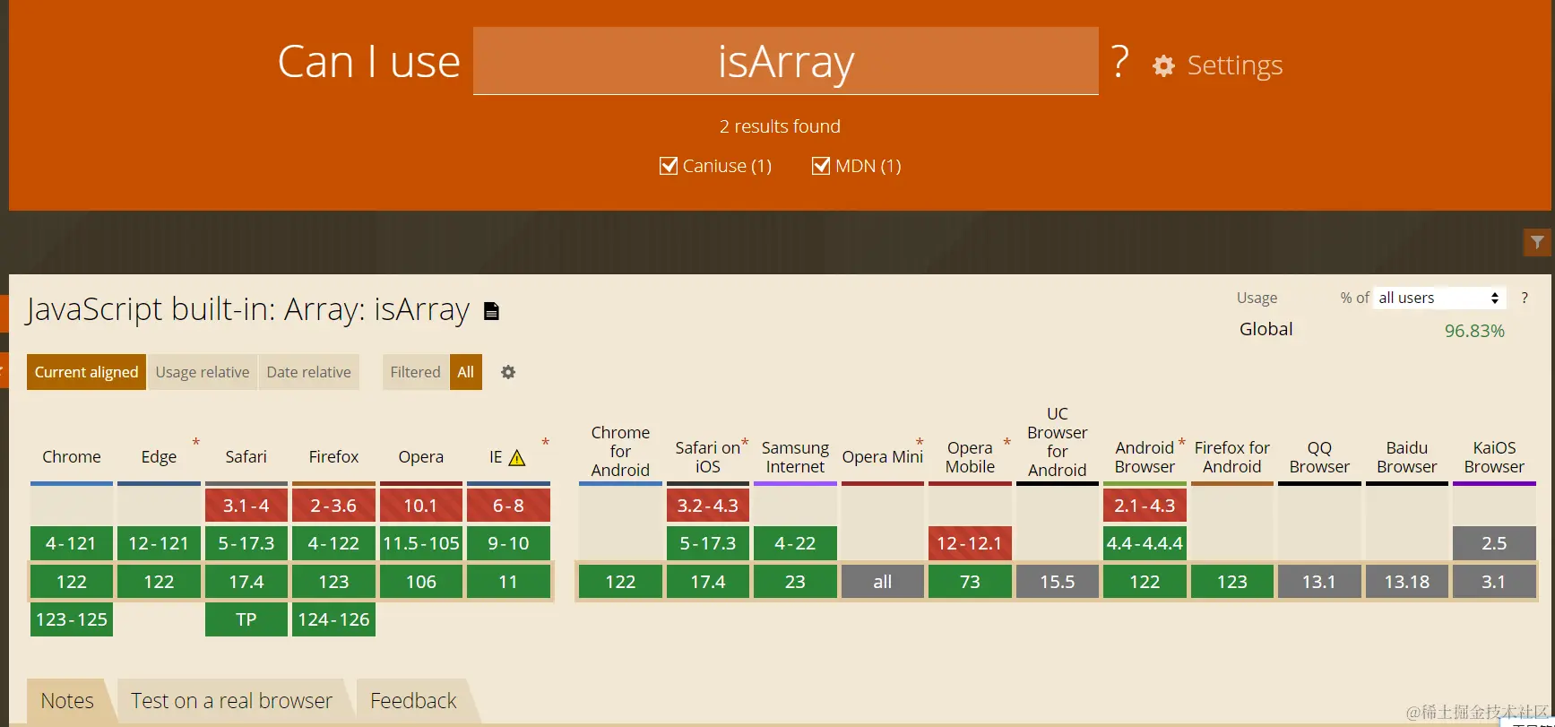The height and width of the screenshot is (727, 1555).
Task: Select the Filtered browsers option
Action: (415, 372)
